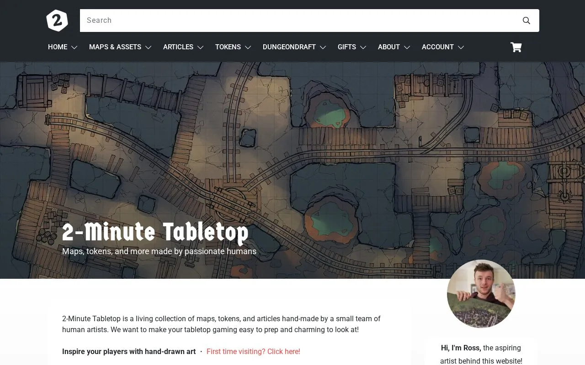Click the '2-Minute Tabletop is a living collection' paragraph
The height and width of the screenshot is (365, 585).
221,324
